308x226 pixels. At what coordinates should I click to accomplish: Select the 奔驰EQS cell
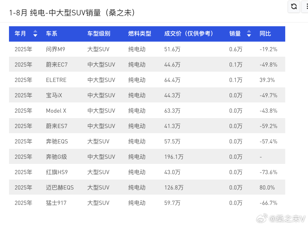[x=57, y=141]
